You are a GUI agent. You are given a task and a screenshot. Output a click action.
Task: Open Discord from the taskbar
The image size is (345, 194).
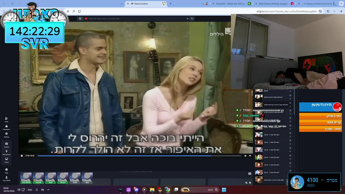[136, 190]
